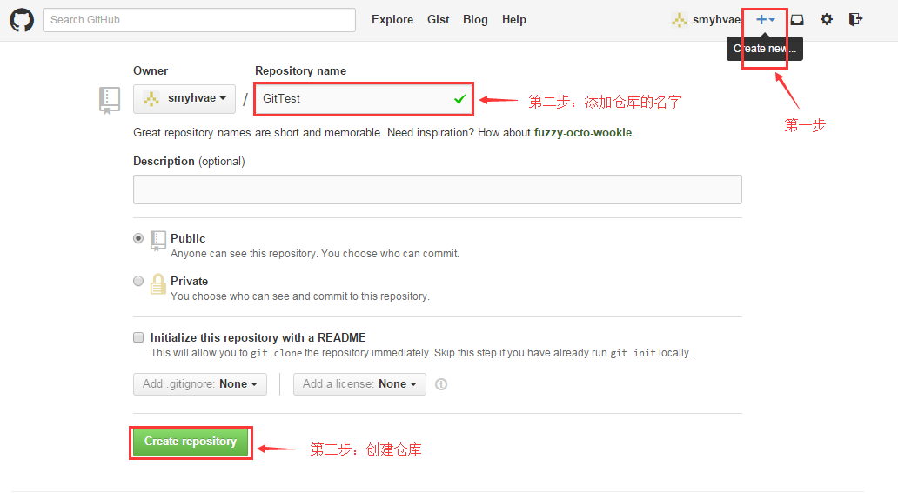Viewport: 898px width, 499px height.
Task: Open the Gist page
Action: pyautogui.click(x=438, y=19)
